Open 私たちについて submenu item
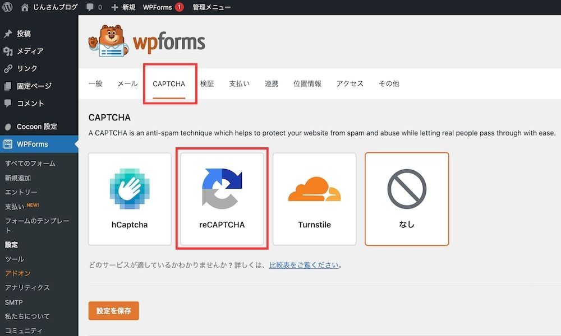Viewport: 561px width, 336px height. [27, 316]
